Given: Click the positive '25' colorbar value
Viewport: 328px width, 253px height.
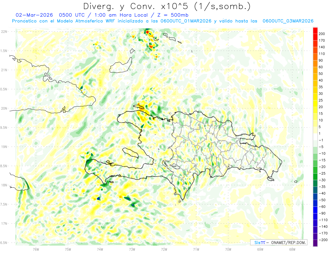Looking at the screenshot, I should pos(321,100).
